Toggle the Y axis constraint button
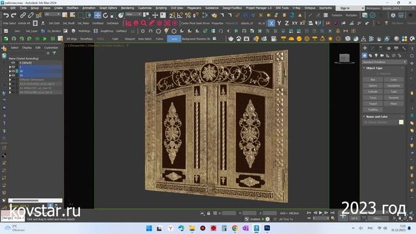 pyautogui.click(x=279, y=23)
